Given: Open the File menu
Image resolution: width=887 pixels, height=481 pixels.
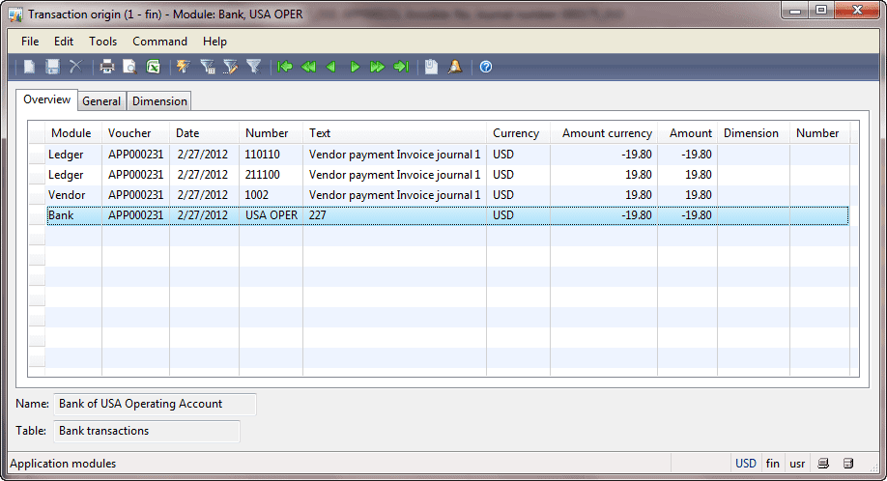Looking at the screenshot, I should coord(30,42).
